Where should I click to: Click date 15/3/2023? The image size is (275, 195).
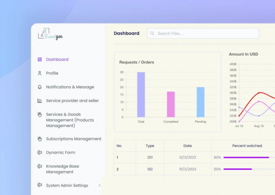[187, 169]
